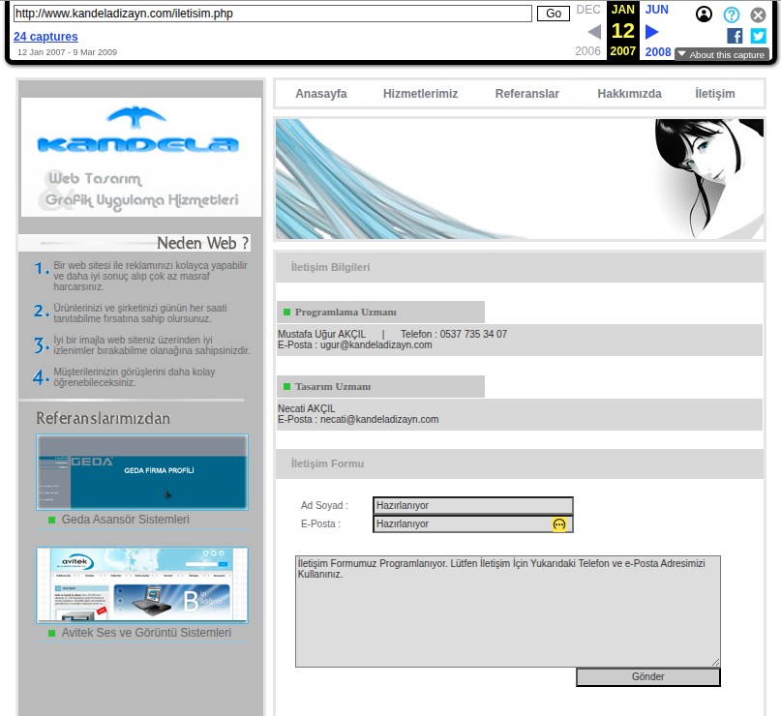This screenshot has height=716, width=781.
Task: Submit the form with Gönder button
Action: (x=647, y=677)
